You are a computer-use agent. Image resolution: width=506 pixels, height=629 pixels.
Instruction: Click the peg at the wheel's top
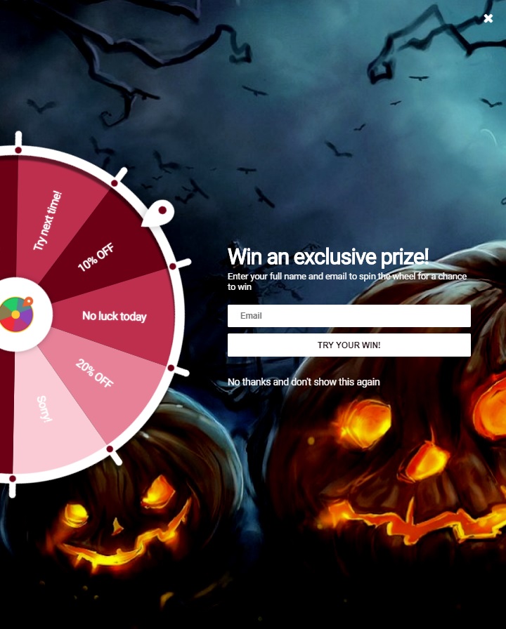[18, 150]
